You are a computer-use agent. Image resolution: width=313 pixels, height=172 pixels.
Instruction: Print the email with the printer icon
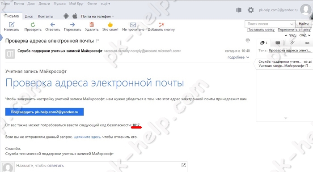point(248,40)
